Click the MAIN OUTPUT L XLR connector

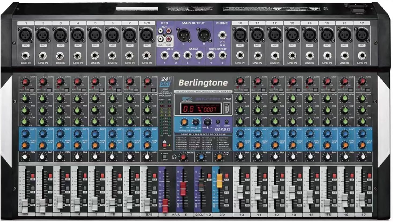(183, 35)
